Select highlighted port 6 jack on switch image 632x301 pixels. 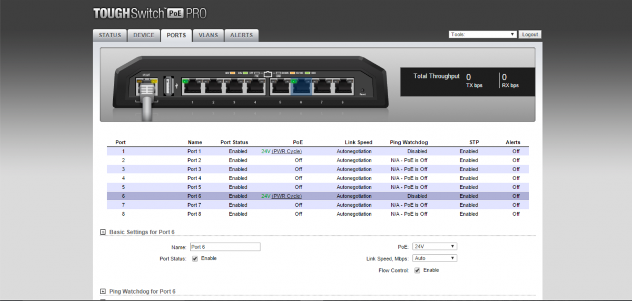[x=301, y=86]
